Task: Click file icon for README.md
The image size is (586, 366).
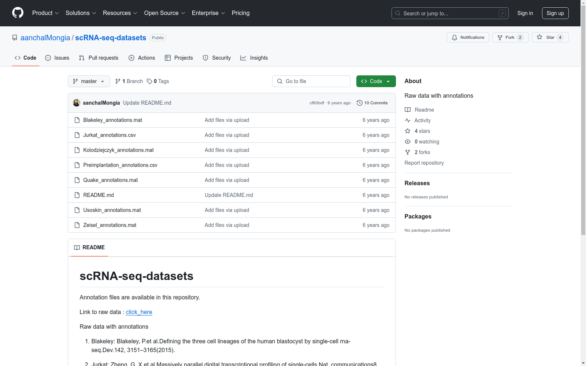Action: [77, 195]
